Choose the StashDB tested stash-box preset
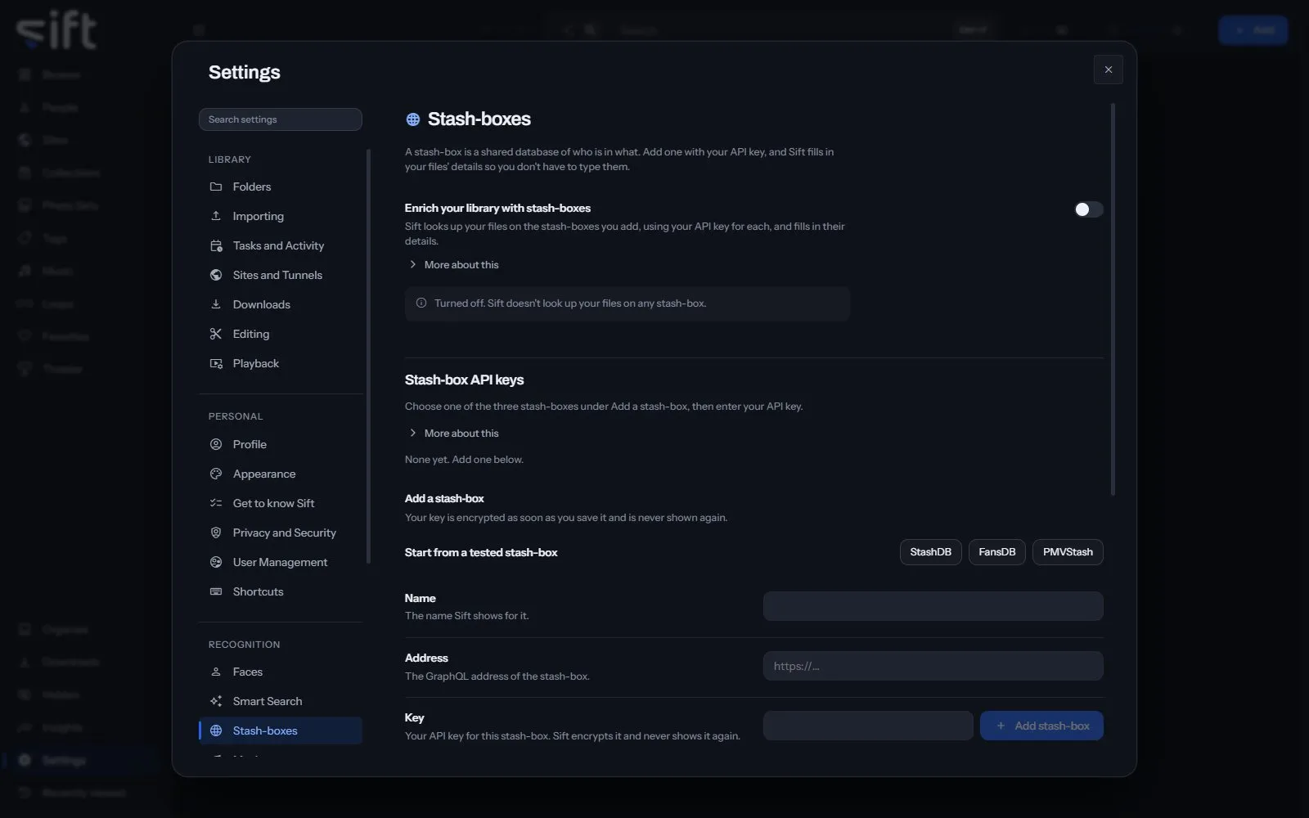 931,552
